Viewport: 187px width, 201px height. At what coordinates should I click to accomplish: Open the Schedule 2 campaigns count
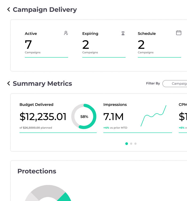[x=141, y=44]
